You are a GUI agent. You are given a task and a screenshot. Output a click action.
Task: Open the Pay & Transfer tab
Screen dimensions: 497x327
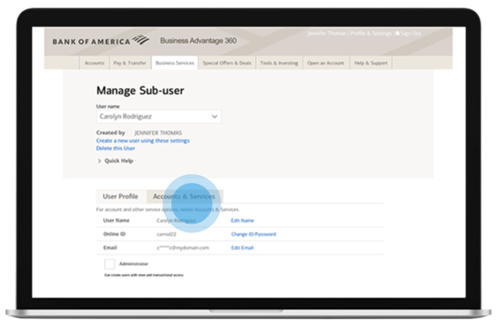[130, 63]
